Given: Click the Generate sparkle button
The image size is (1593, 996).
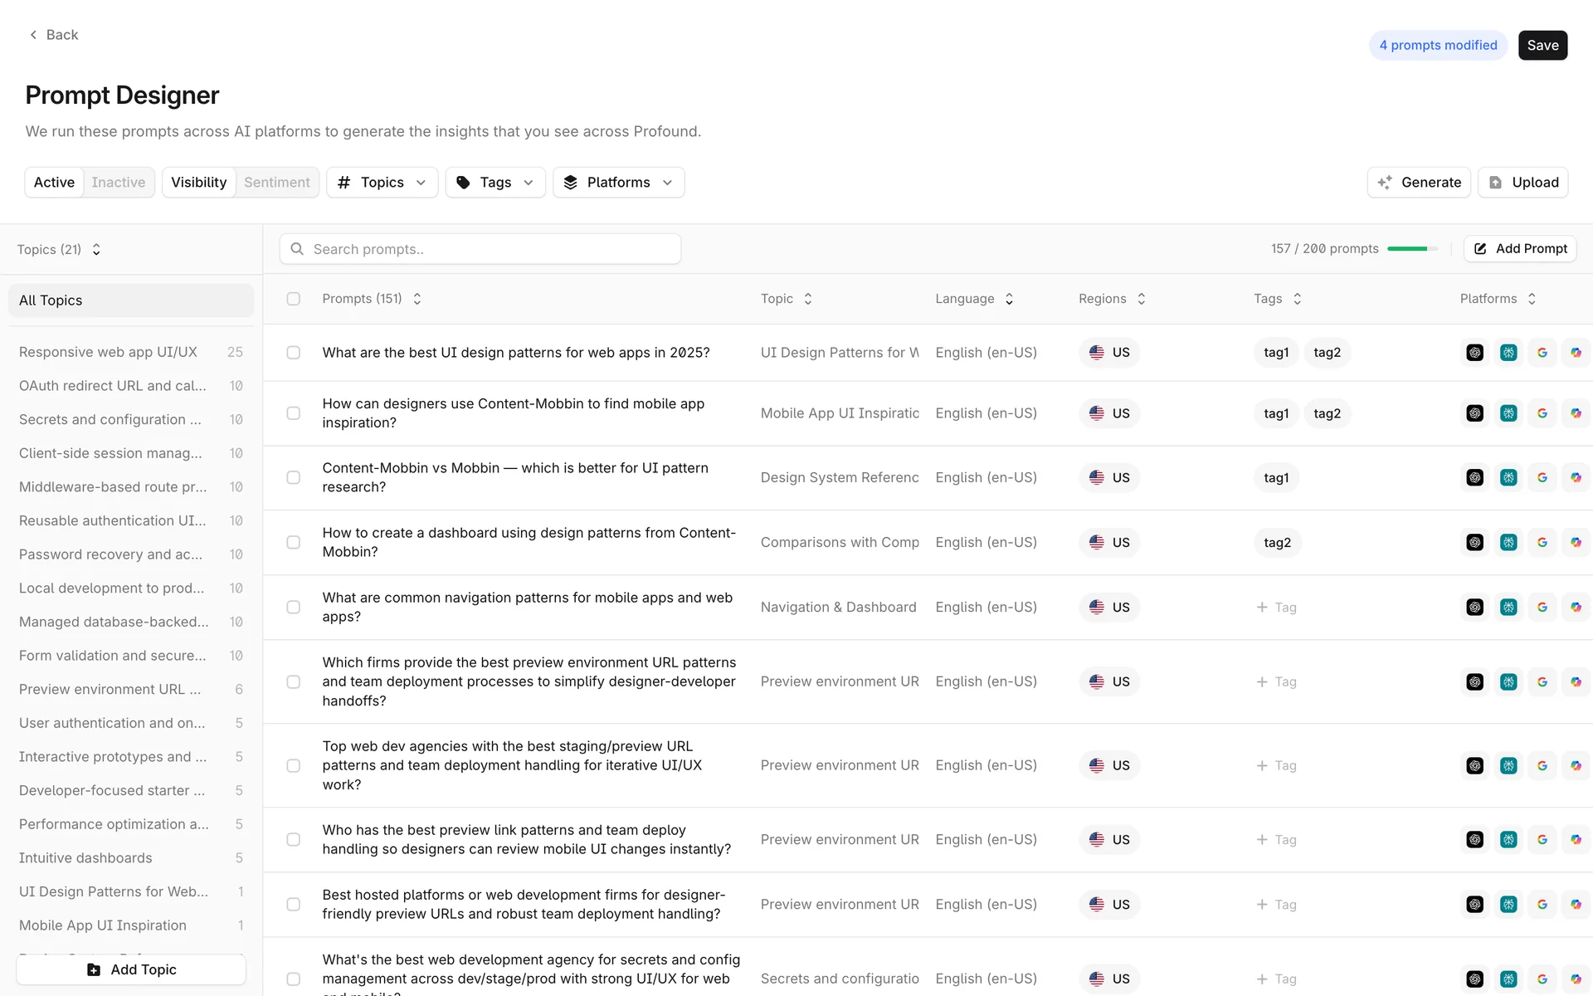Looking at the screenshot, I should 1419,183.
